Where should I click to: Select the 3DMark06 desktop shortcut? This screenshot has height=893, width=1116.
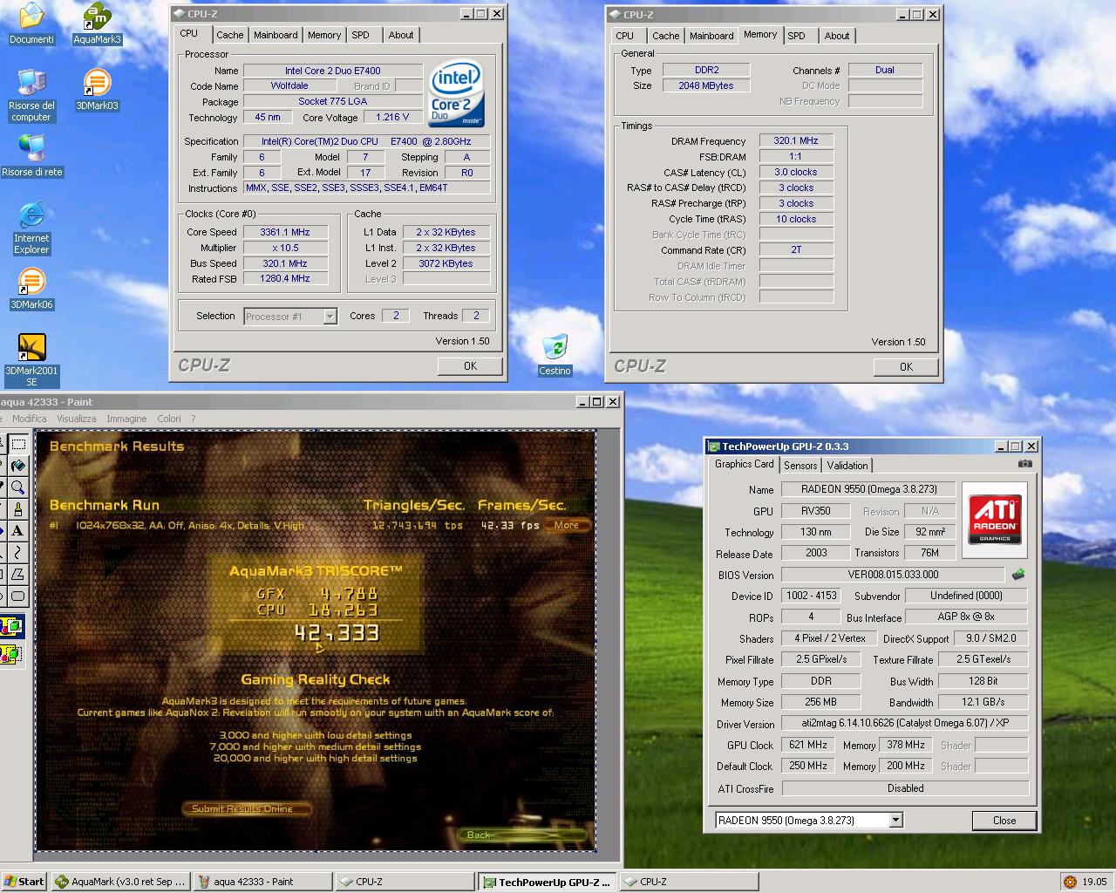point(31,289)
